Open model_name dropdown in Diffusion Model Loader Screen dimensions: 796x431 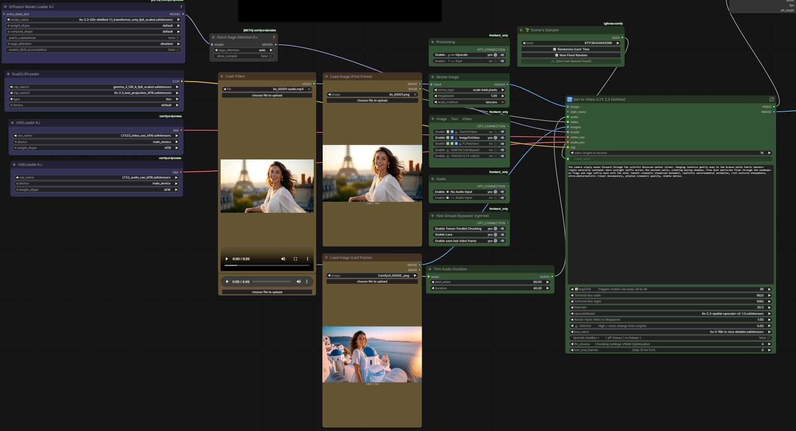pyautogui.click(x=93, y=20)
